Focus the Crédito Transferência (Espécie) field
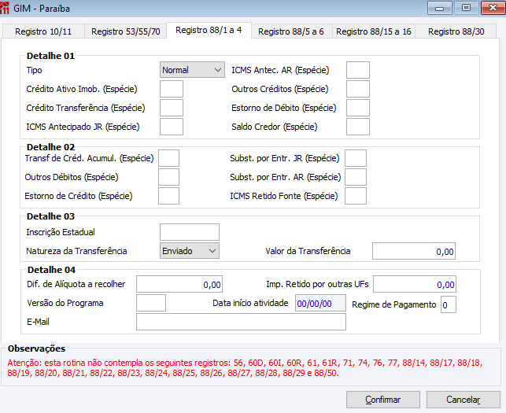The height and width of the screenshot is (413, 506). 172,108
